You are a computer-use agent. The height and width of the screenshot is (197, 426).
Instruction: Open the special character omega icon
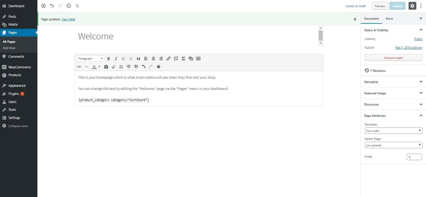[121, 66]
